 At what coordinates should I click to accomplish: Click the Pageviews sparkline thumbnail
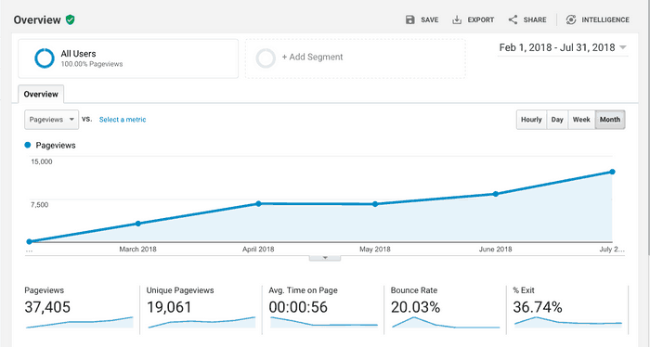click(x=79, y=322)
